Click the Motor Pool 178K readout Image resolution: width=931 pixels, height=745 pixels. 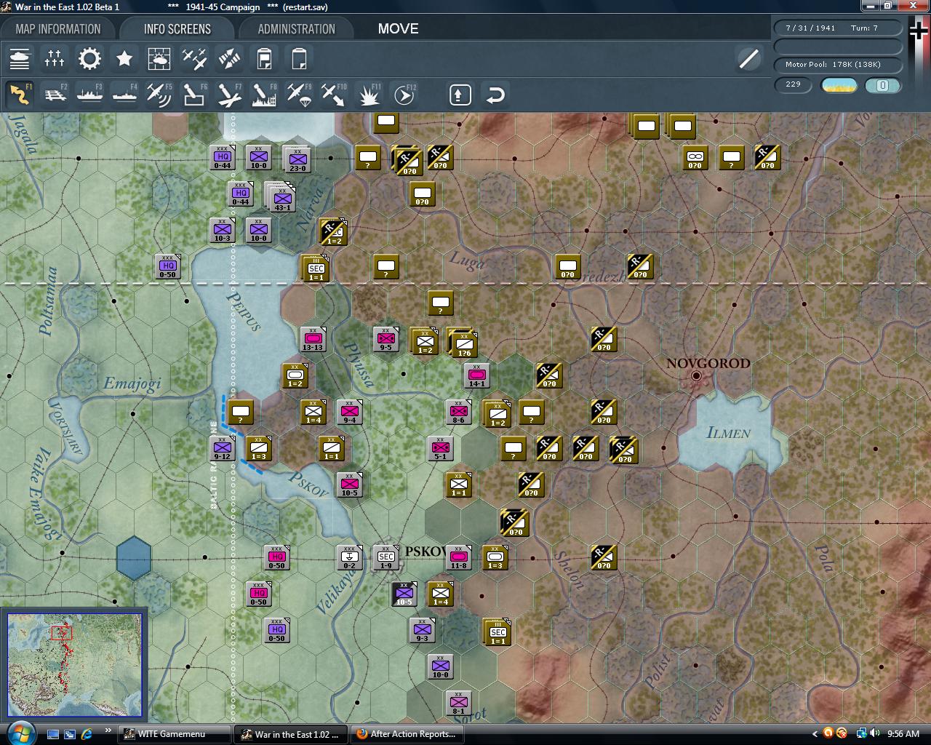click(x=838, y=65)
